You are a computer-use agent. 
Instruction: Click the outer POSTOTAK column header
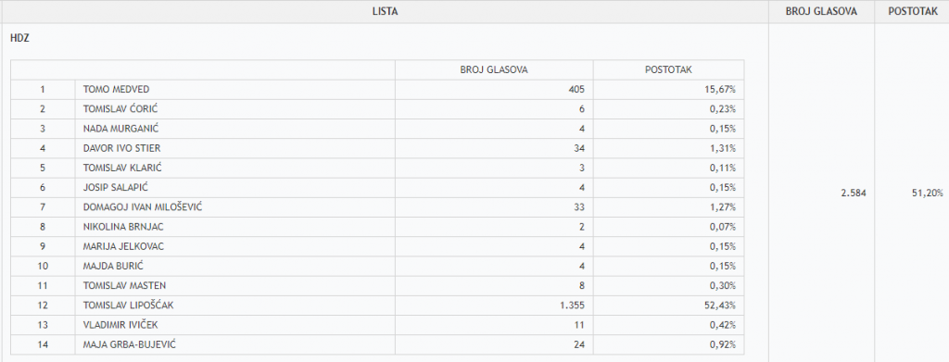pyautogui.click(x=912, y=11)
